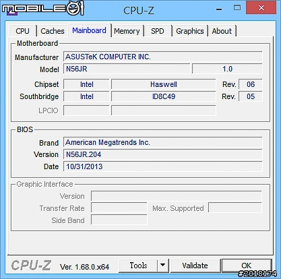Click the chipset Rev. 06 value

[251, 84]
